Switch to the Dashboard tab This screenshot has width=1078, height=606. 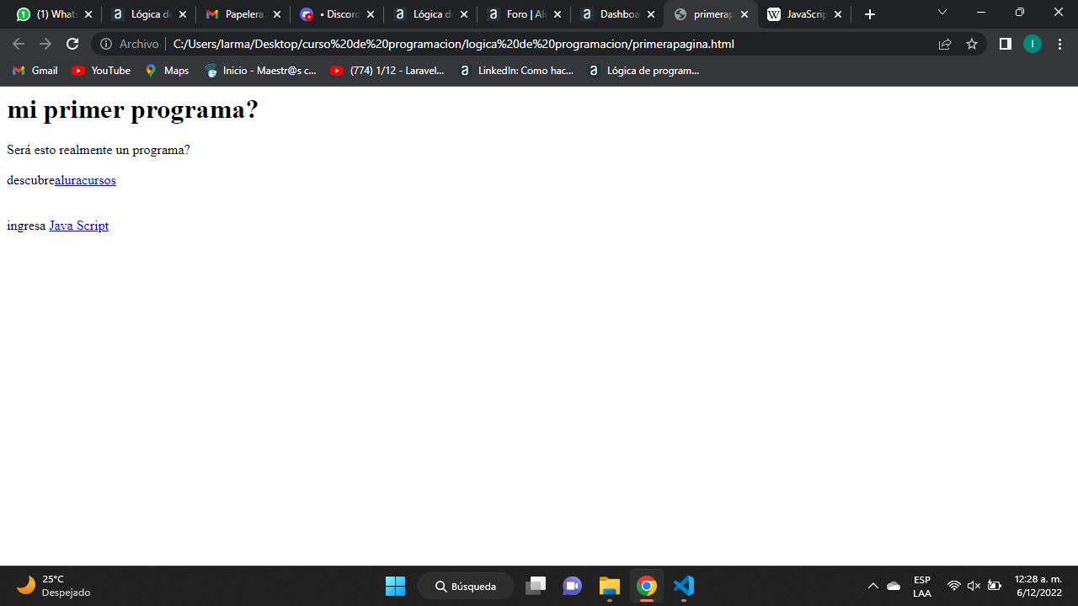tap(618, 14)
